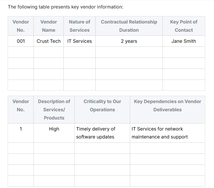Click the Vendor Name column header
This screenshot has height=188, width=214.
click(x=48, y=26)
